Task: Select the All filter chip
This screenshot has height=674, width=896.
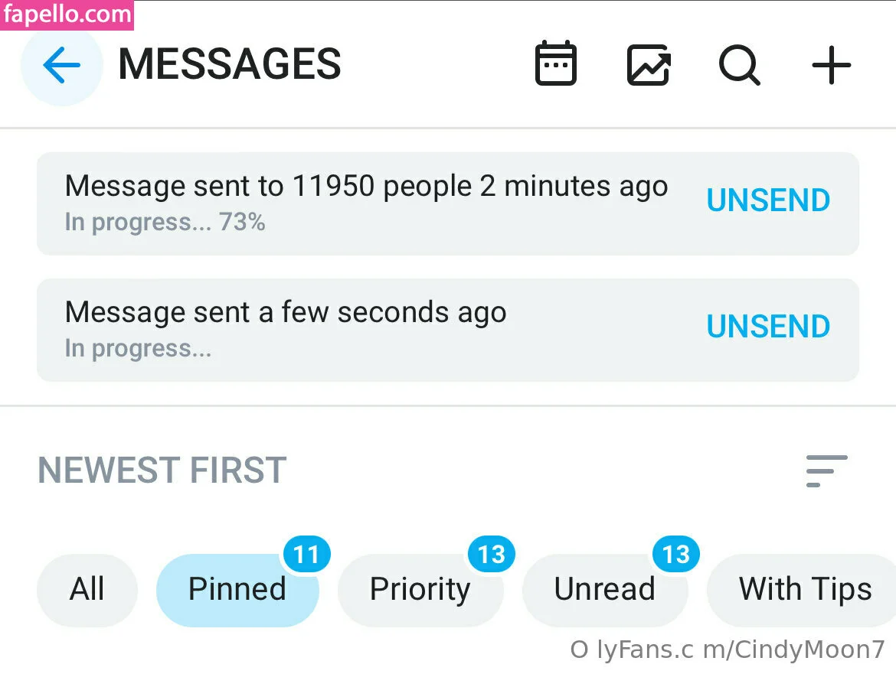Action: pos(87,590)
